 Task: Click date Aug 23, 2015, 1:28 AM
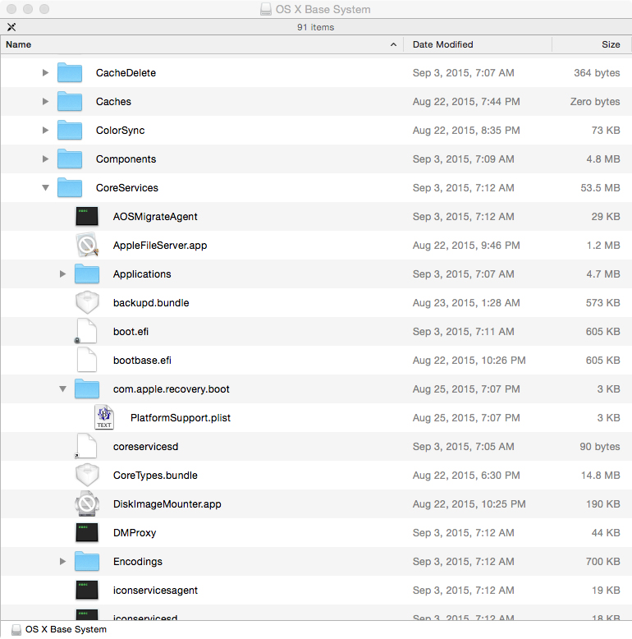point(466,303)
